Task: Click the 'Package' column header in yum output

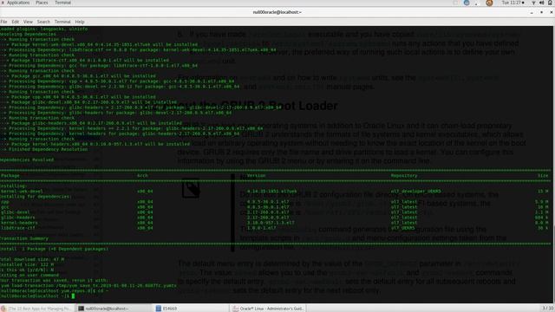Action: click(x=10, y=175)
